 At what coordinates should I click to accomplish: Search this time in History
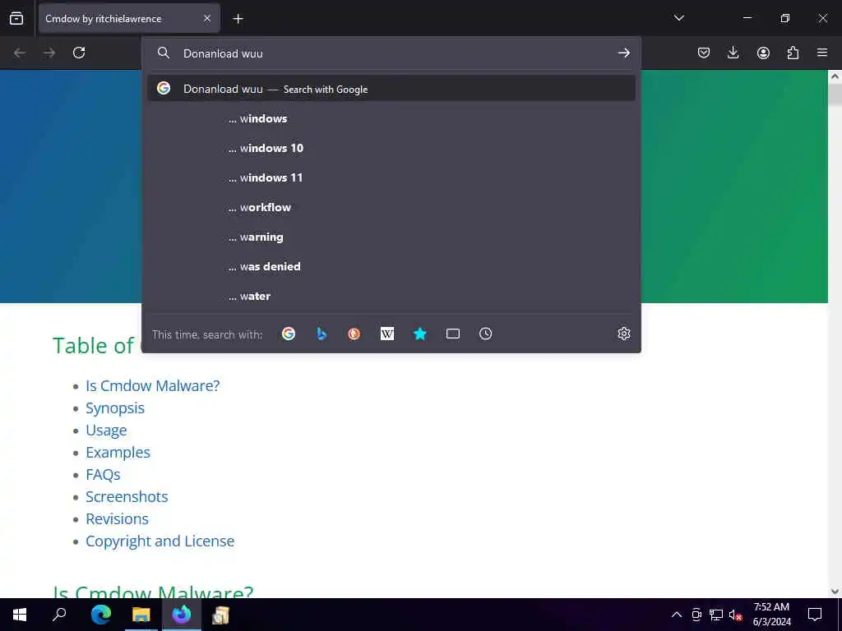485,334
